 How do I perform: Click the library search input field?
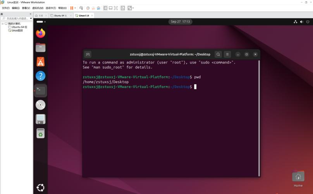tap(15, 18)
